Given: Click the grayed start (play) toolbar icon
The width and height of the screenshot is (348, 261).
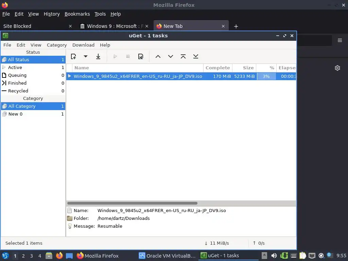Looking at the screenshot, I should tap(115, 56).
